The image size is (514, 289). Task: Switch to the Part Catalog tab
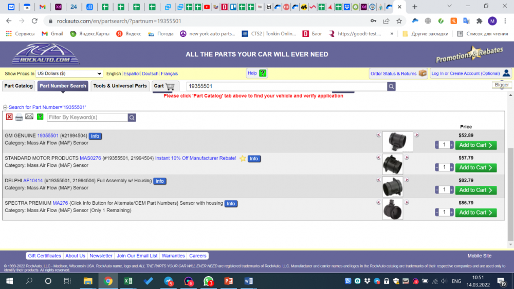point(19,86)
